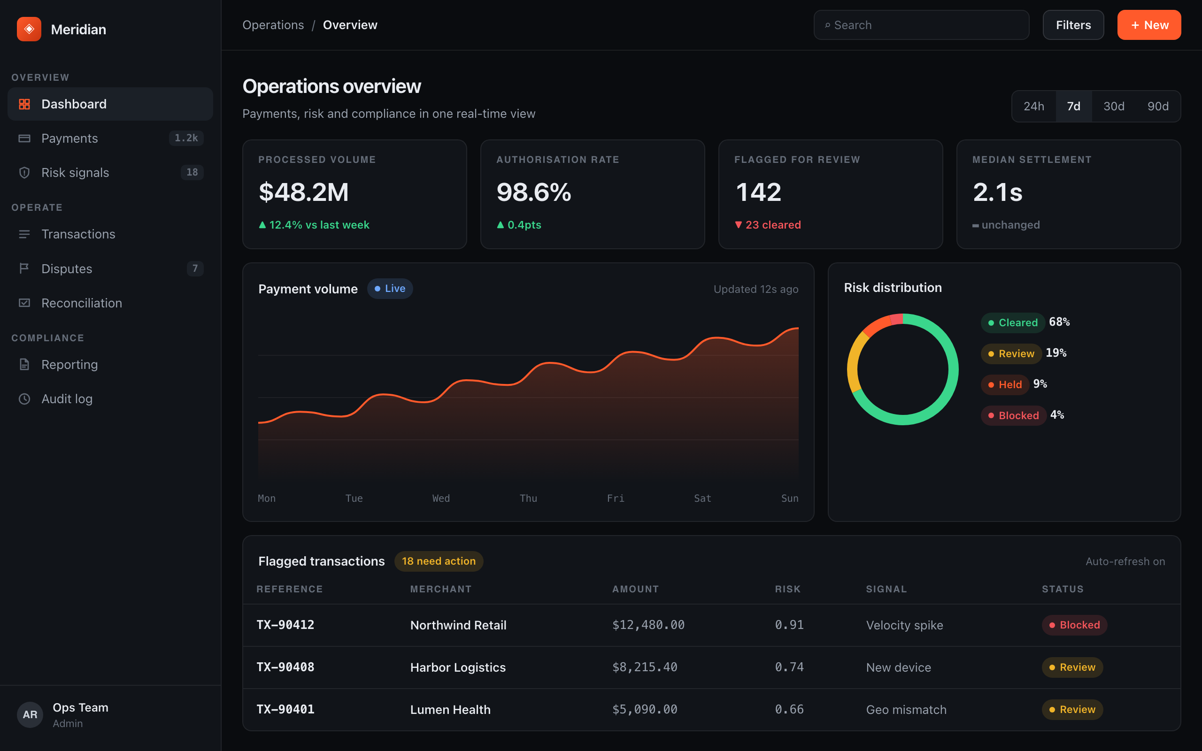Screen dimensions: 1202x751
Task: Click the Risk signals 18 badge
Action: click(192, 172)
